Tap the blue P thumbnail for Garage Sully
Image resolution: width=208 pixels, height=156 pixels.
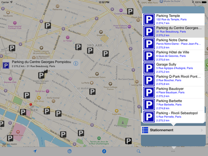[149, 68]
